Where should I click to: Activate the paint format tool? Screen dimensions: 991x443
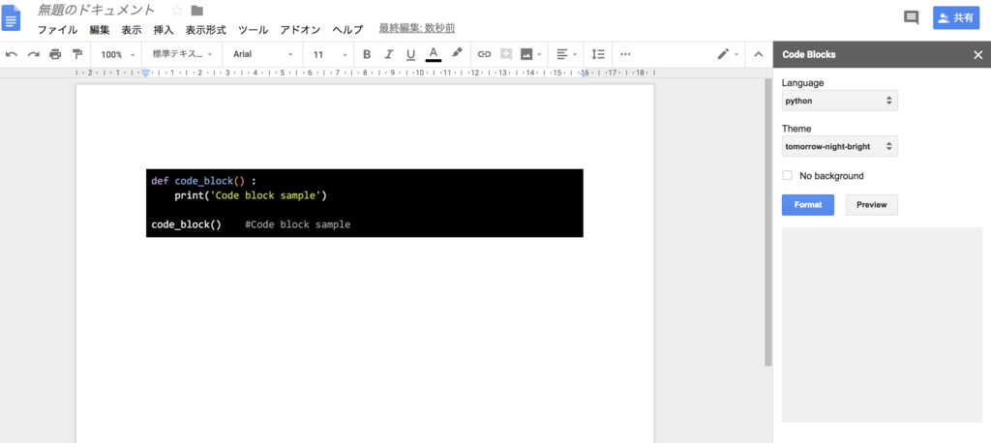tap(77, 54)
